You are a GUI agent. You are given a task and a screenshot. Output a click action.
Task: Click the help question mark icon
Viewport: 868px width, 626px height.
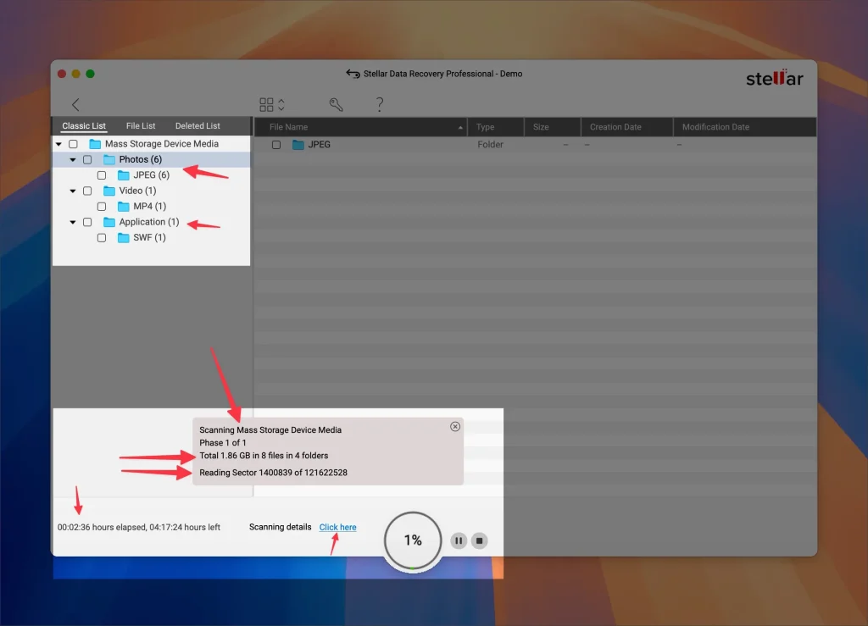[x=379, y=104]
